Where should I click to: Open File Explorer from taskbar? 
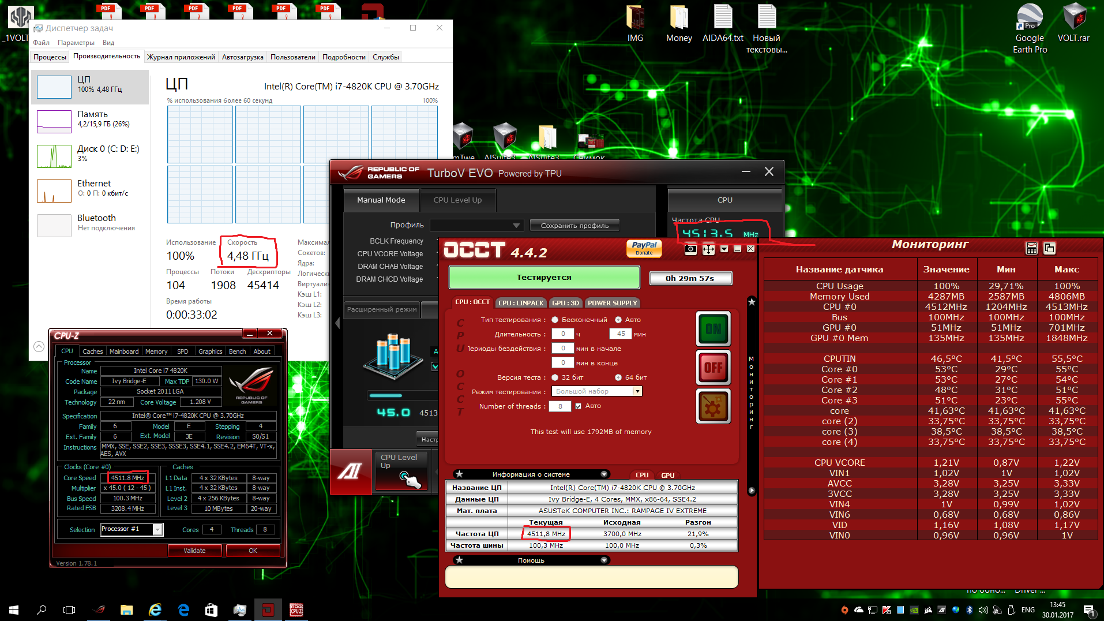[126, 609]
